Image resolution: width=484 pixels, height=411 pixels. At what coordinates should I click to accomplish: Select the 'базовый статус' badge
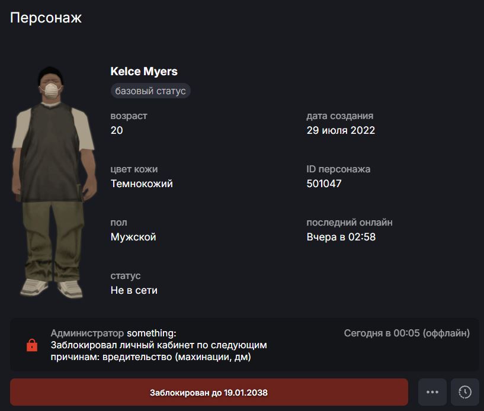pyautogui.click(x=150, y=91)
